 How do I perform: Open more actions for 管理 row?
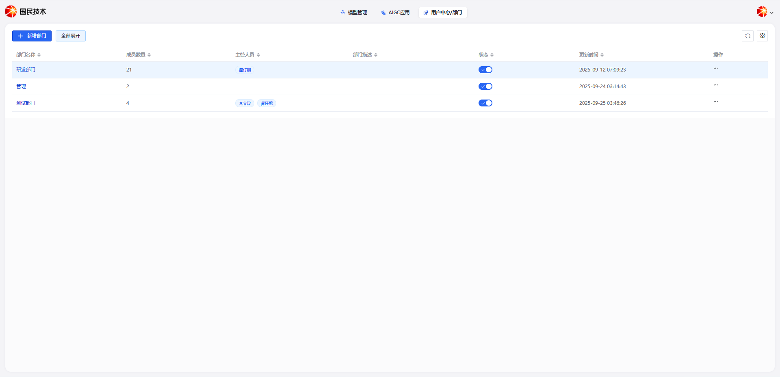tap(715, 85)
